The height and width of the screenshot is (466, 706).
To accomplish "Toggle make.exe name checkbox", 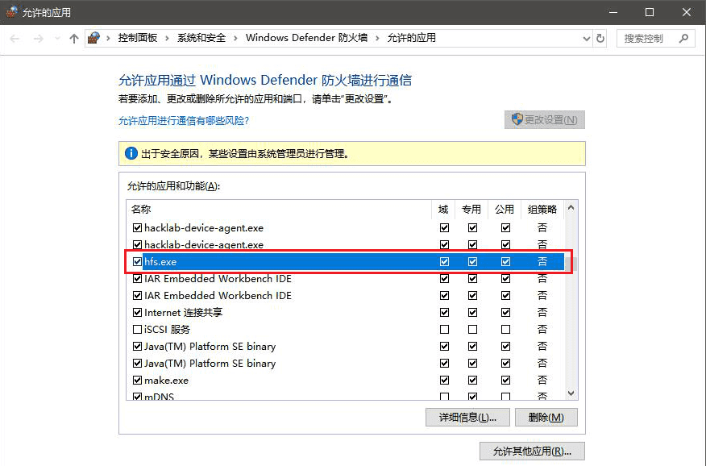I will point(137,381).
